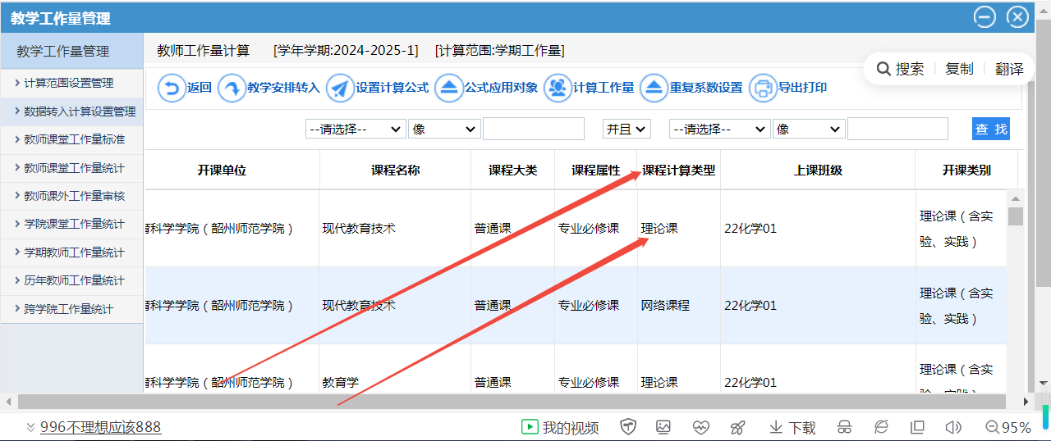Open 重复系数设置 toolbar icon
The image size is (1051, 441).
coord(654,88)
